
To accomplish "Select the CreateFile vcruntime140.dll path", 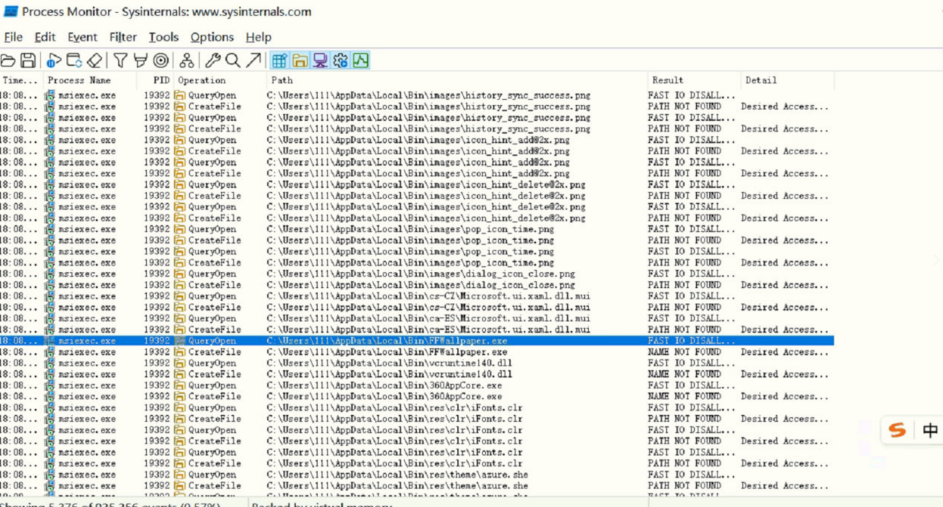I will 389,374.
